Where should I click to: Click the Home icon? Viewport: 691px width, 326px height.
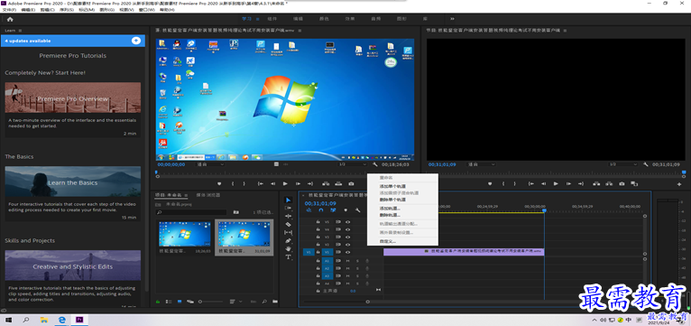coord(10,19)
